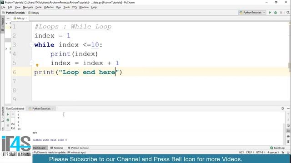Toggle soft-wrap in the console output
Screen dimensions: 291x163
tap(288, 125)
